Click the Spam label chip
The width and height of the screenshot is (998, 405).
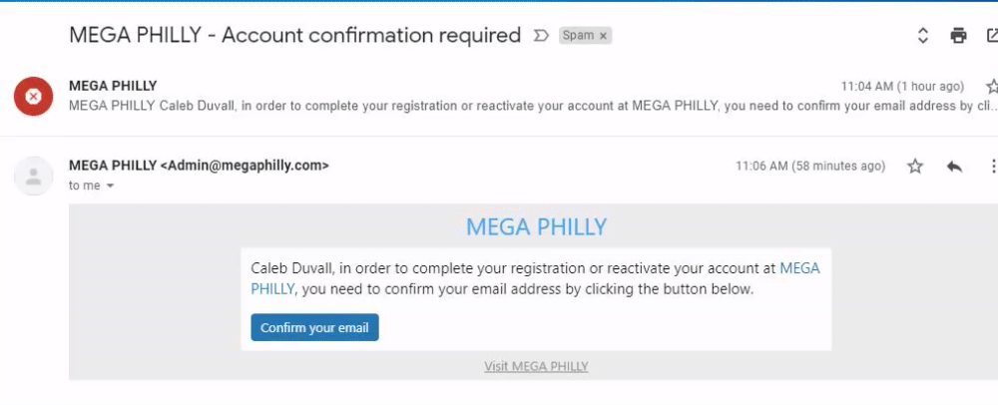578,36
